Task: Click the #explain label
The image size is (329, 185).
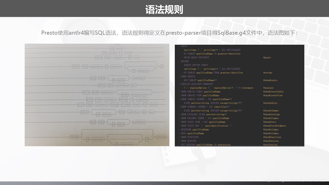Action: pyautogui.click(x=268, y=88)
